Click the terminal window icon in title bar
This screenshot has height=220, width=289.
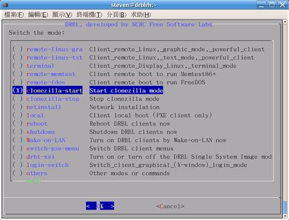tap(6, 5)
